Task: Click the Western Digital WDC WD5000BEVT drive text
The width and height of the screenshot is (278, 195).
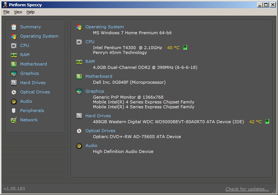Action: pos(168,122)
